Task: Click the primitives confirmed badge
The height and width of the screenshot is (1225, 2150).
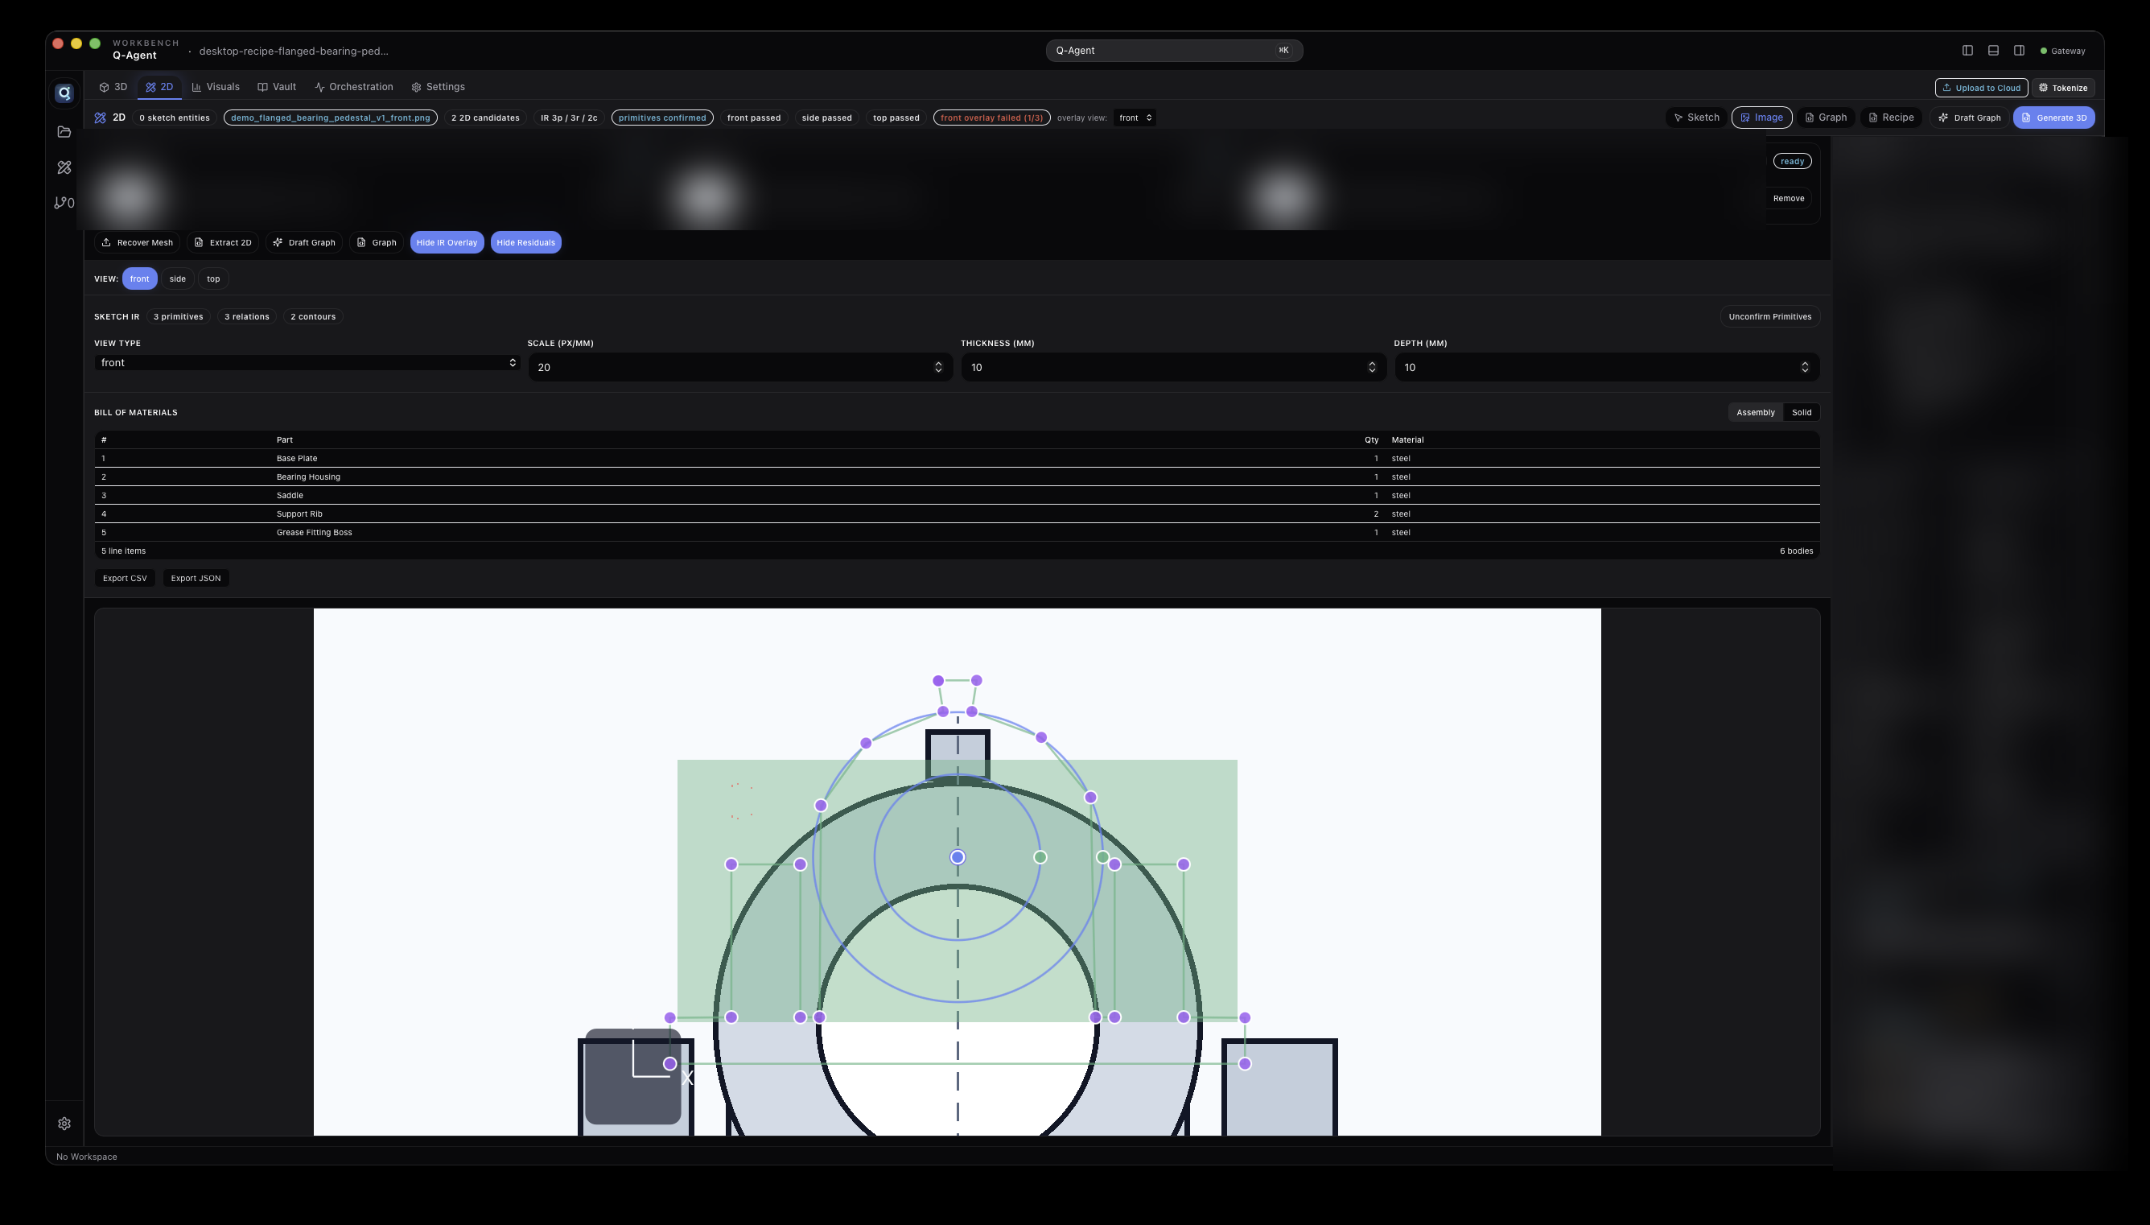Action: [661, 118]
